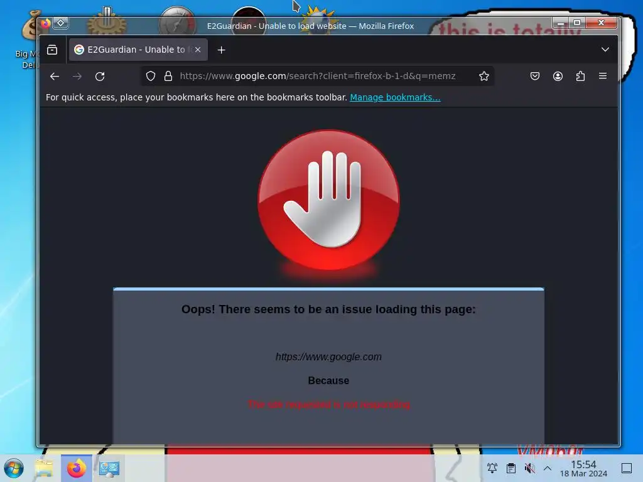
Task: Open the Firefox account icon
Action: (558, 76)
